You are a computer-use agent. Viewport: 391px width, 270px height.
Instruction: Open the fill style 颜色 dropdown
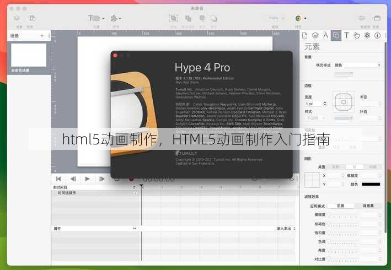click(x=357, y=65)
